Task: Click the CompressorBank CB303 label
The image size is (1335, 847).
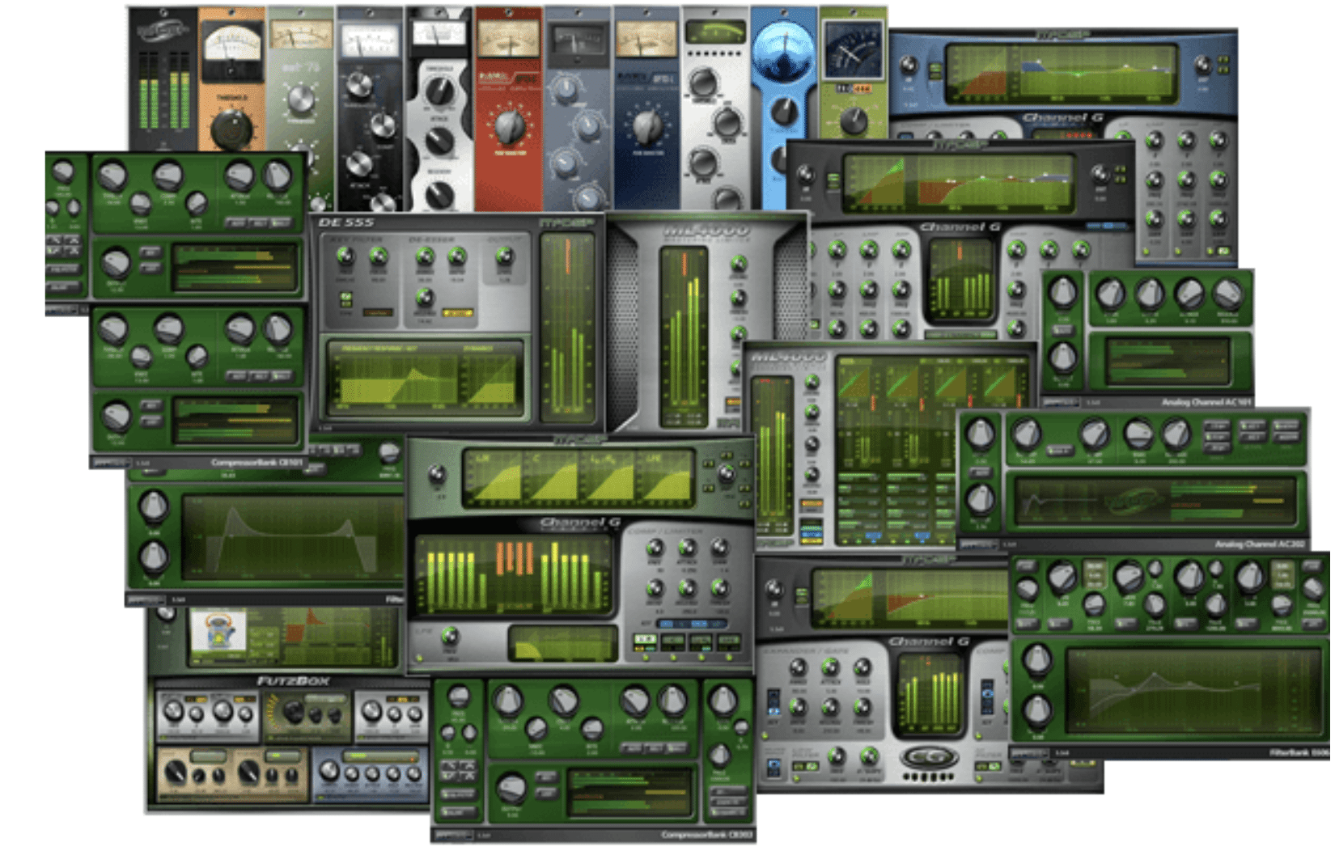Action: [x=706, y=834]
